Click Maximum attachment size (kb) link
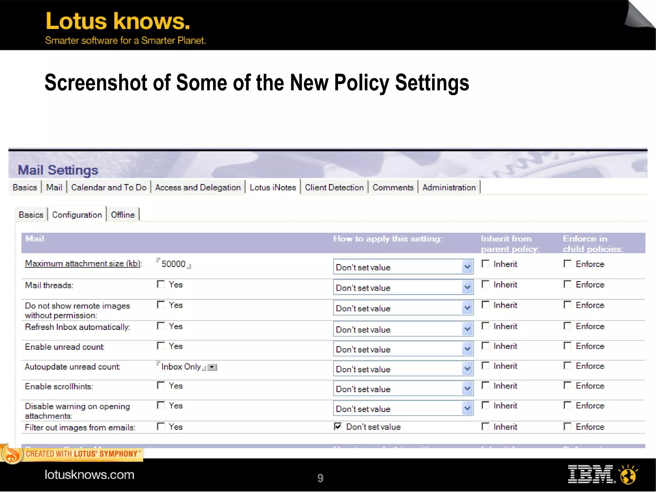 [84, 263]
